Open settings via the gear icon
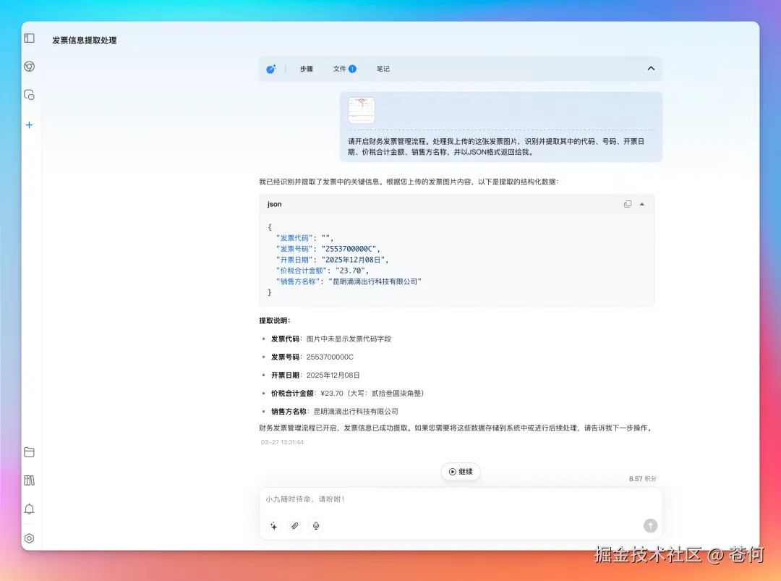The width and height of the screenshot is (781, 581). 29,538
